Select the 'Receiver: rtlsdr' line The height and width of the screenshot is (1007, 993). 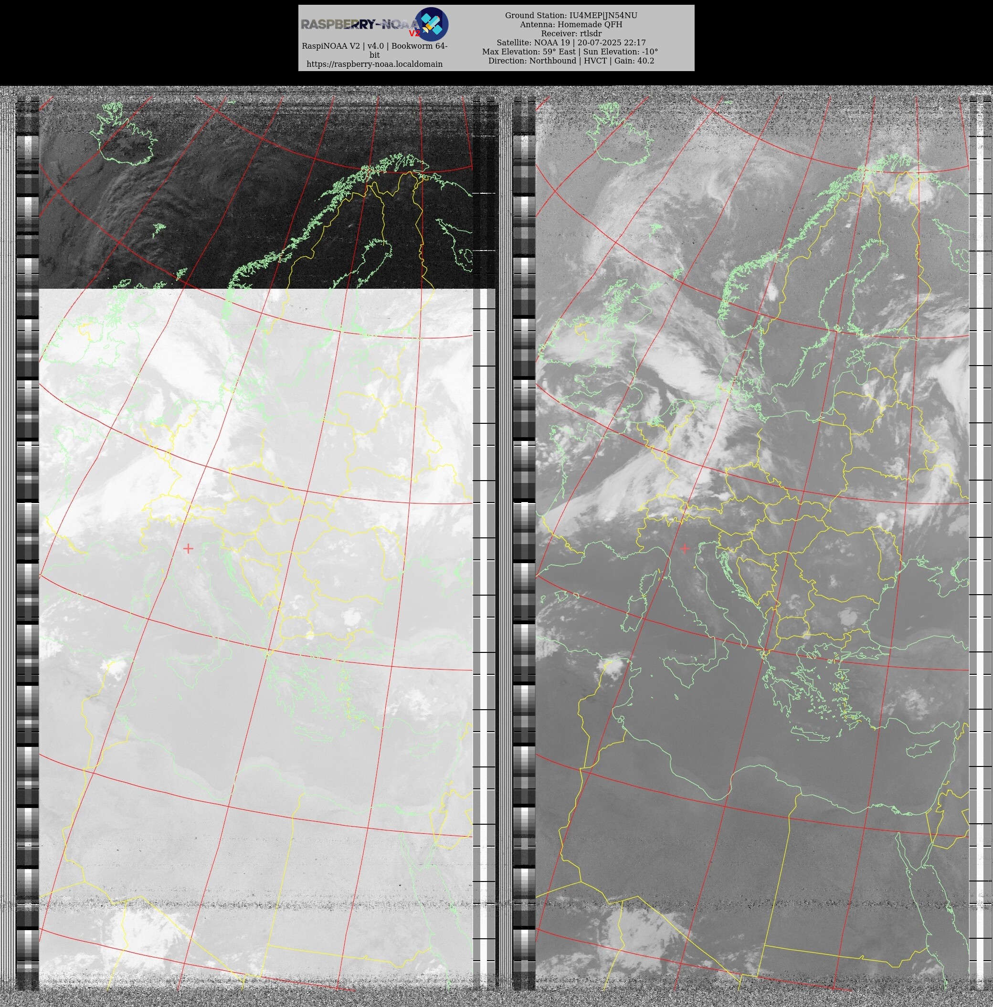[571, 33]
